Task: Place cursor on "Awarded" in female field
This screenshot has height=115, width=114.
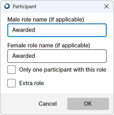Action: click(24, 56)
